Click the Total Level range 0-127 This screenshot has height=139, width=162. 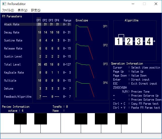tap(67, 64)
